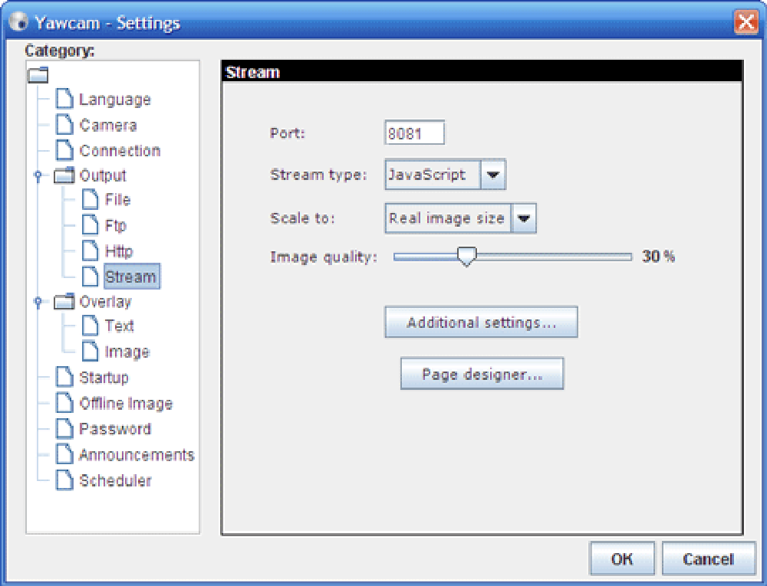767x586 pixels.
Task: Click into the Port input field
Action: [414, 133]
